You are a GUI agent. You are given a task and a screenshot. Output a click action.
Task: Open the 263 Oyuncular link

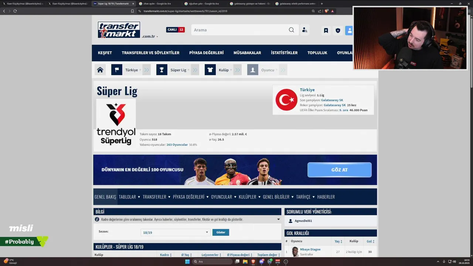(177, 145)
